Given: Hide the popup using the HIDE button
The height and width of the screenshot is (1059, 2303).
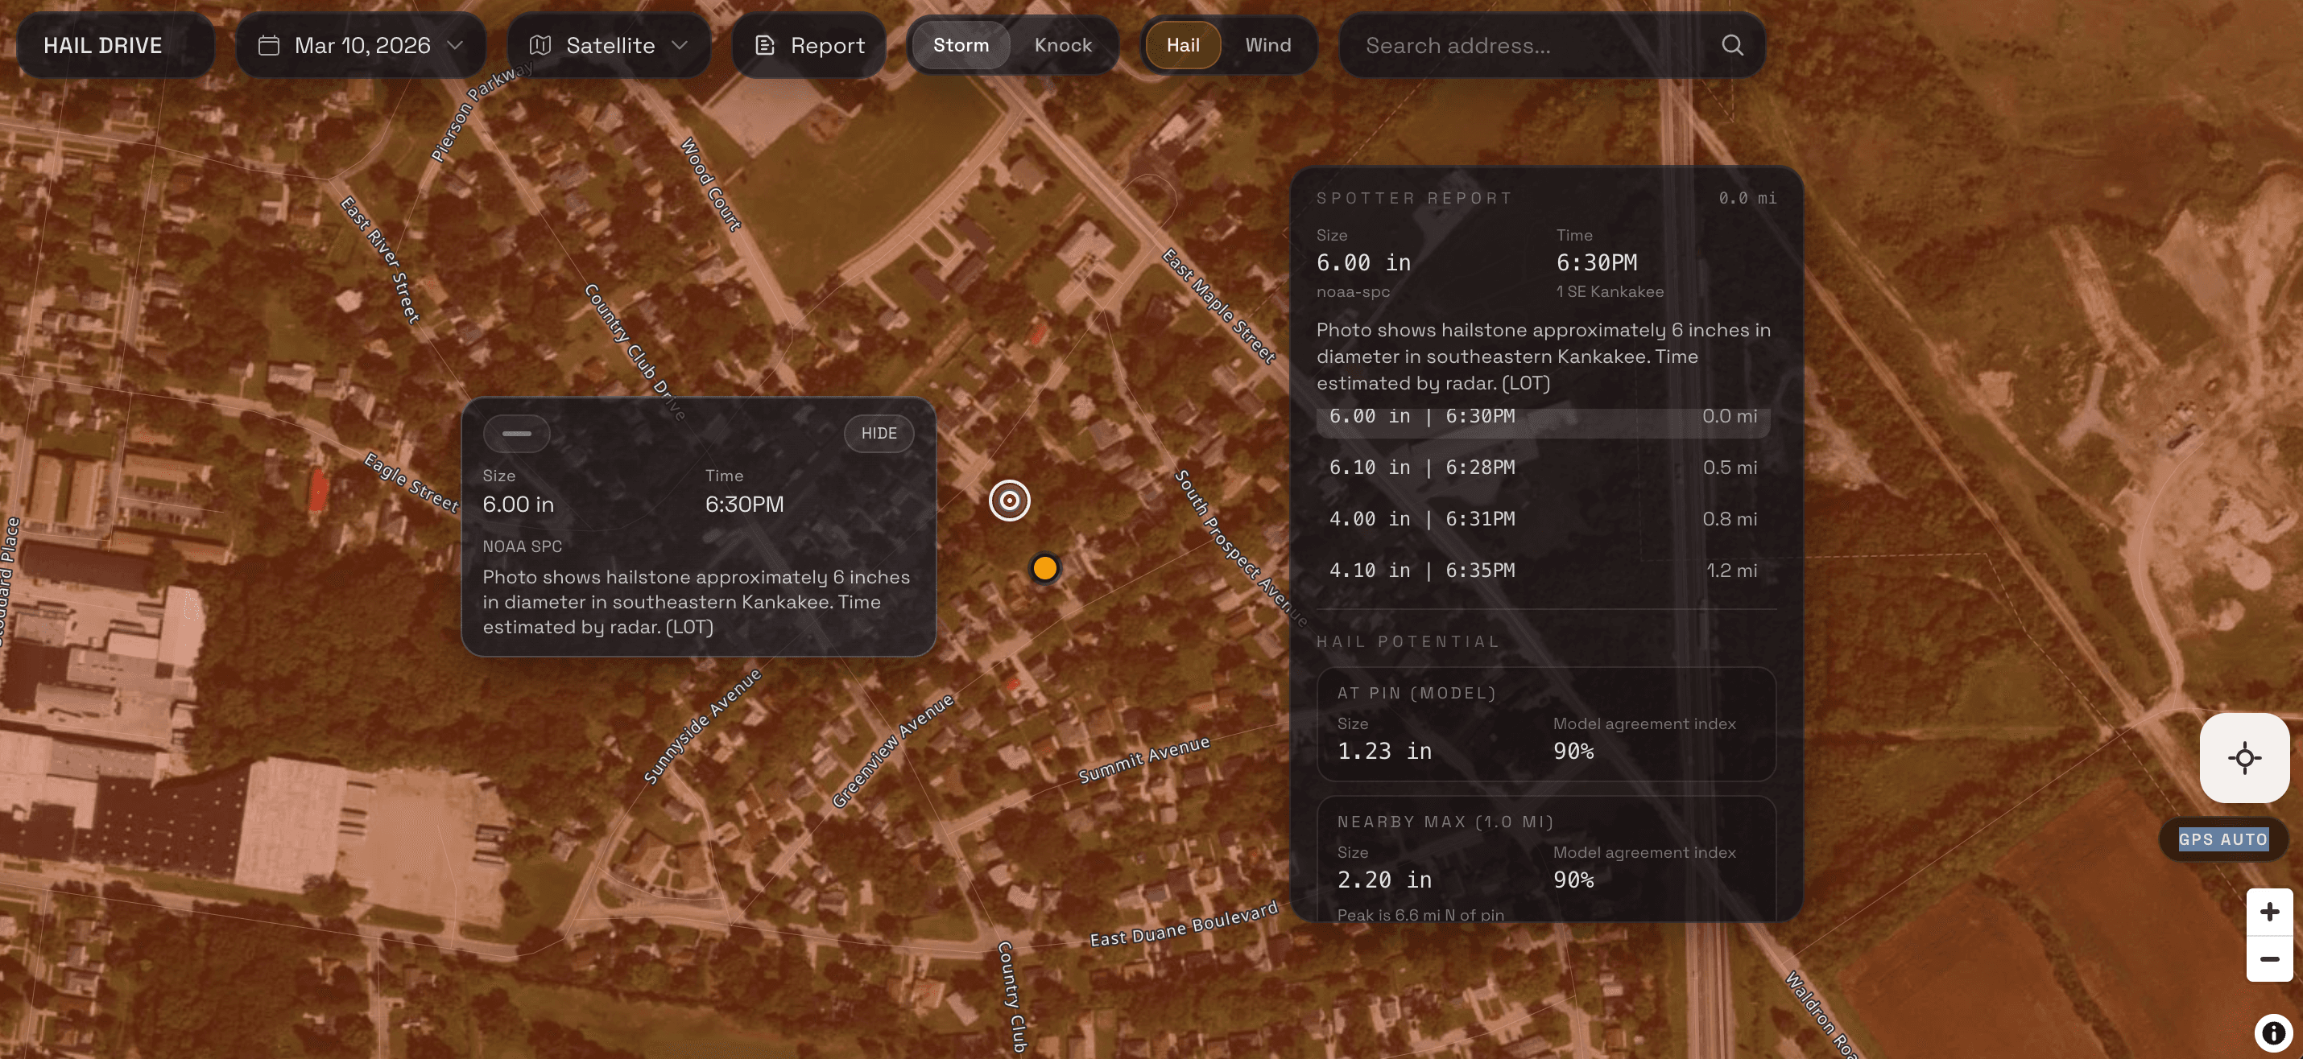Looking at the screenshot, I should pyautogui.click(x=879, y=434).
